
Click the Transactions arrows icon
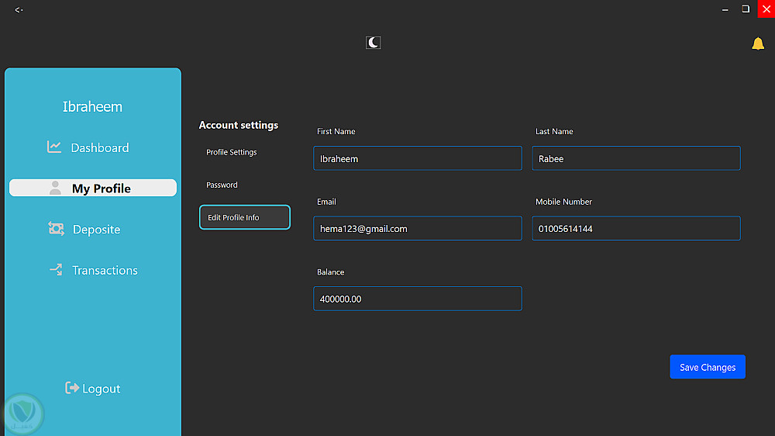[56, 270]
